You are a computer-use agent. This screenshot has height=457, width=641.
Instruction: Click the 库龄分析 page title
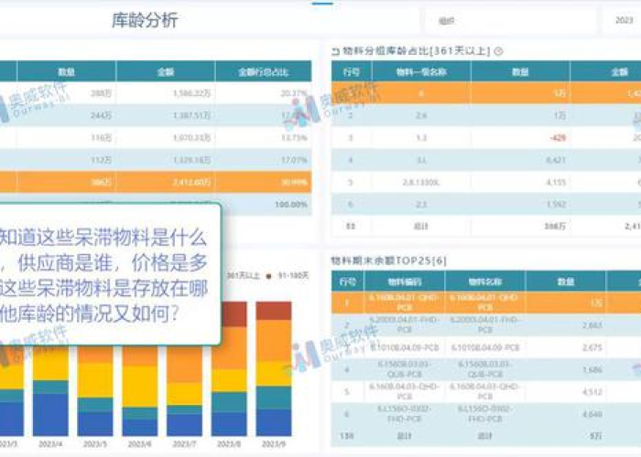pyautogui.click(x=145, y=20)
